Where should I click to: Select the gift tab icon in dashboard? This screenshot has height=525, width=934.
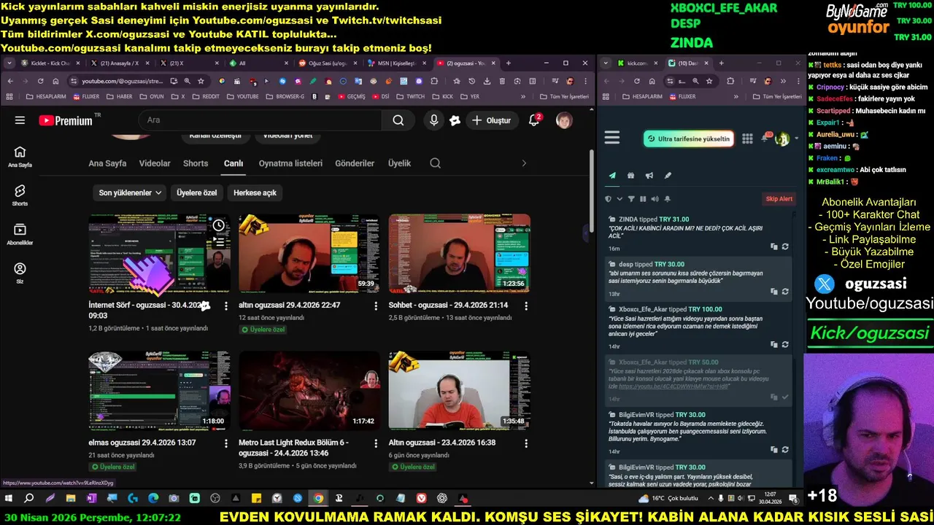[630, 176]
